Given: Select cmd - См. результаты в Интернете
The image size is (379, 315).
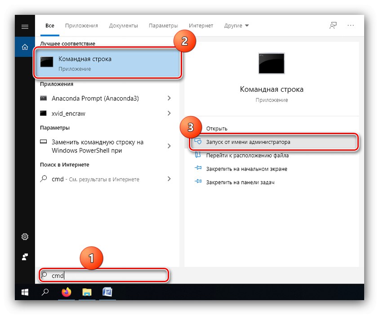Looking at the screenshot, I should (95, 179).
